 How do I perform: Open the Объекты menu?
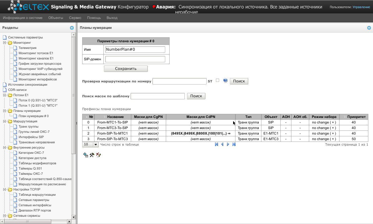pyautogui.click(x=56, y=18)
